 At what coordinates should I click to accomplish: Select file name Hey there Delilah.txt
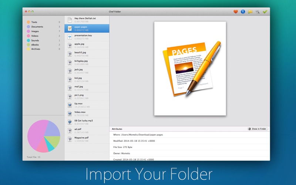tap(85, 18)
